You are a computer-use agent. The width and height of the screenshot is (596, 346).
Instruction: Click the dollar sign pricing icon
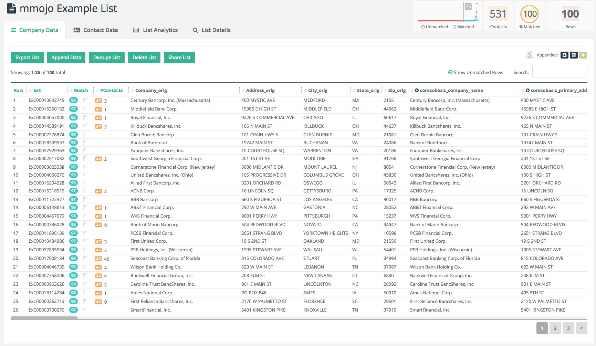529,55
